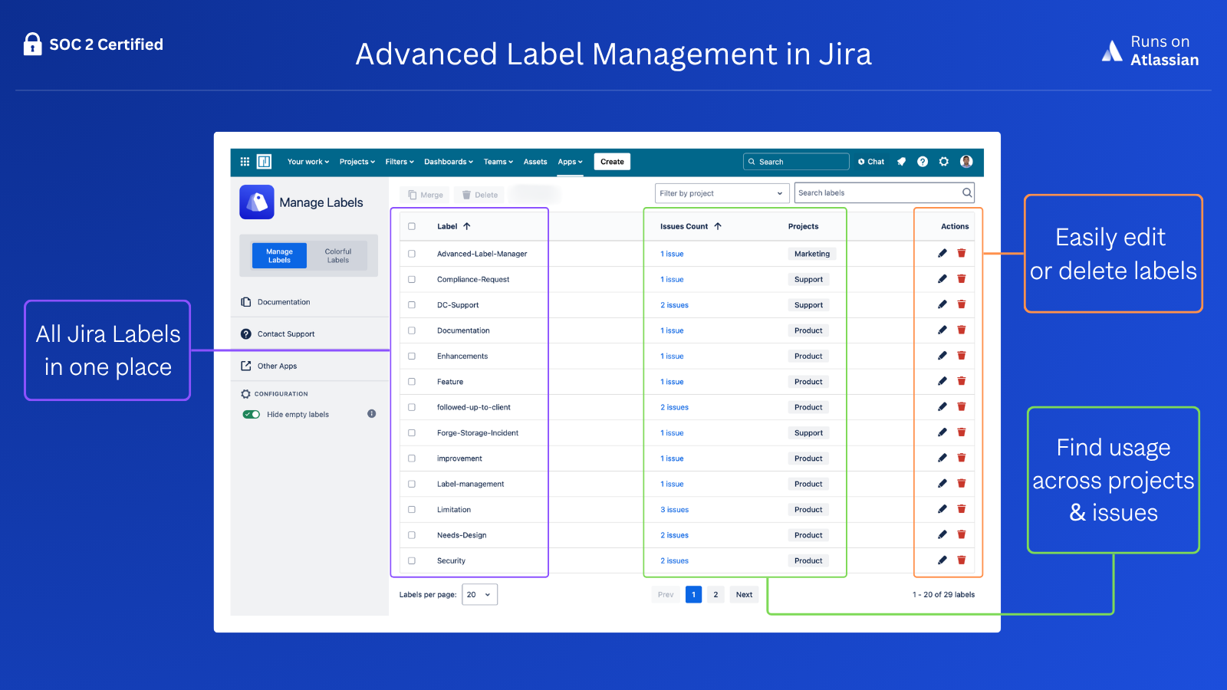Edit the Feature label
Image resolution: width=1227 pixels, height=690 pixels.
(x=942, y=381)
